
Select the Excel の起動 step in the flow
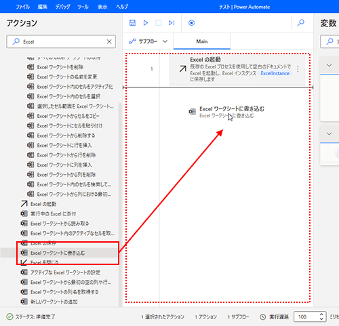[237, 69]
